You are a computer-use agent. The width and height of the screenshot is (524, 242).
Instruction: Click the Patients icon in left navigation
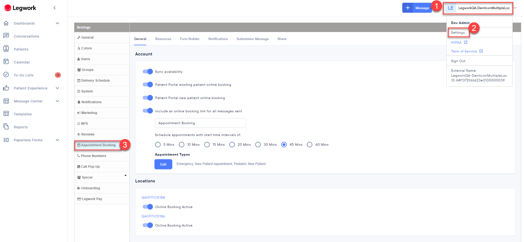6,49
